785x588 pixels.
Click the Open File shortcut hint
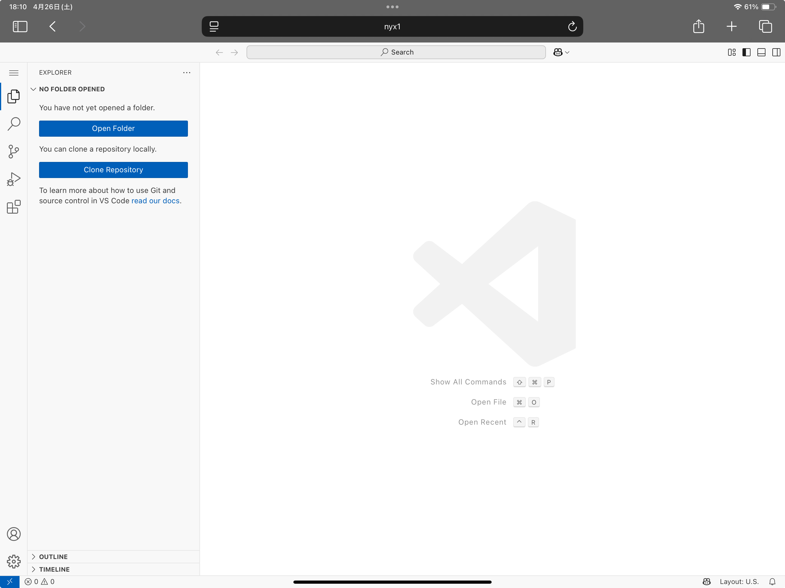(x=505, y=402)
